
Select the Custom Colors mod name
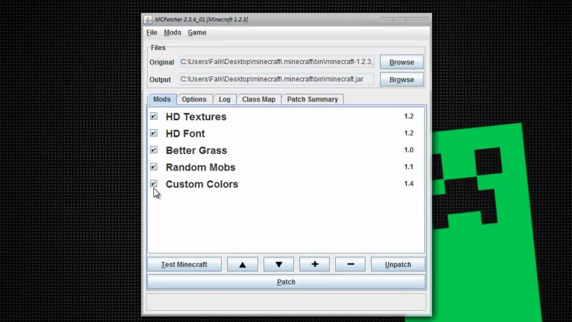202,184
